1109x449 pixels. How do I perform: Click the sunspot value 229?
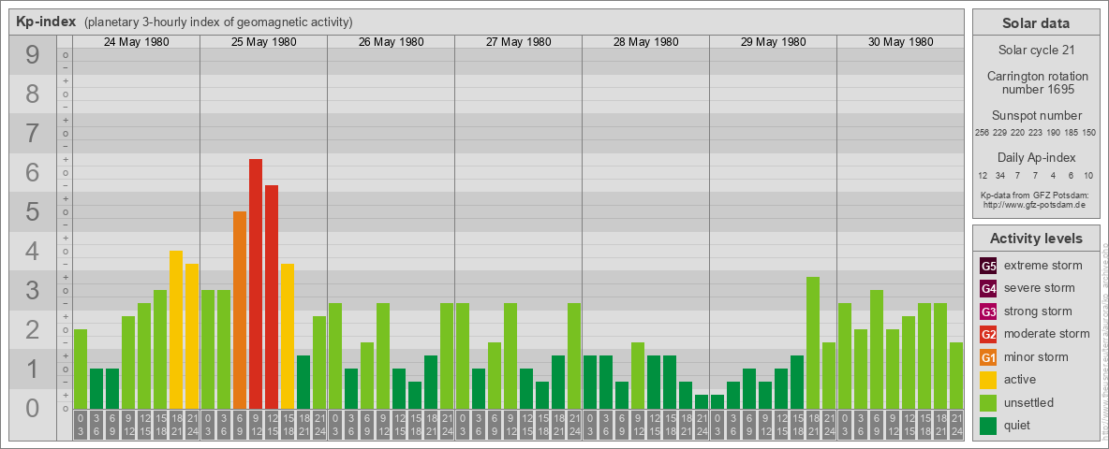[x=1000, y=132]
